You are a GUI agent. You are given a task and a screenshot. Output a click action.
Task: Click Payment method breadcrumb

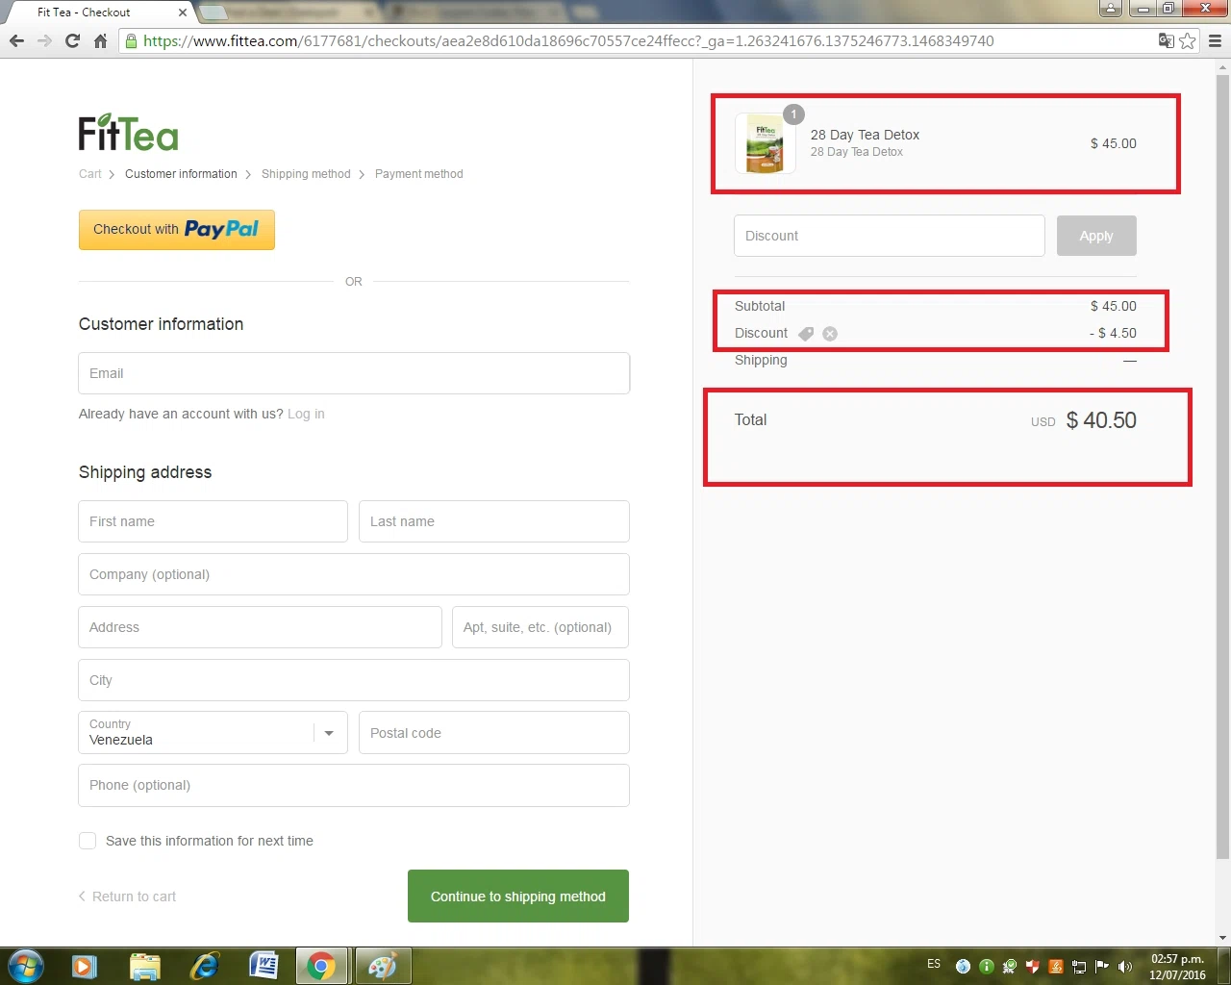(x=419, y=174)
